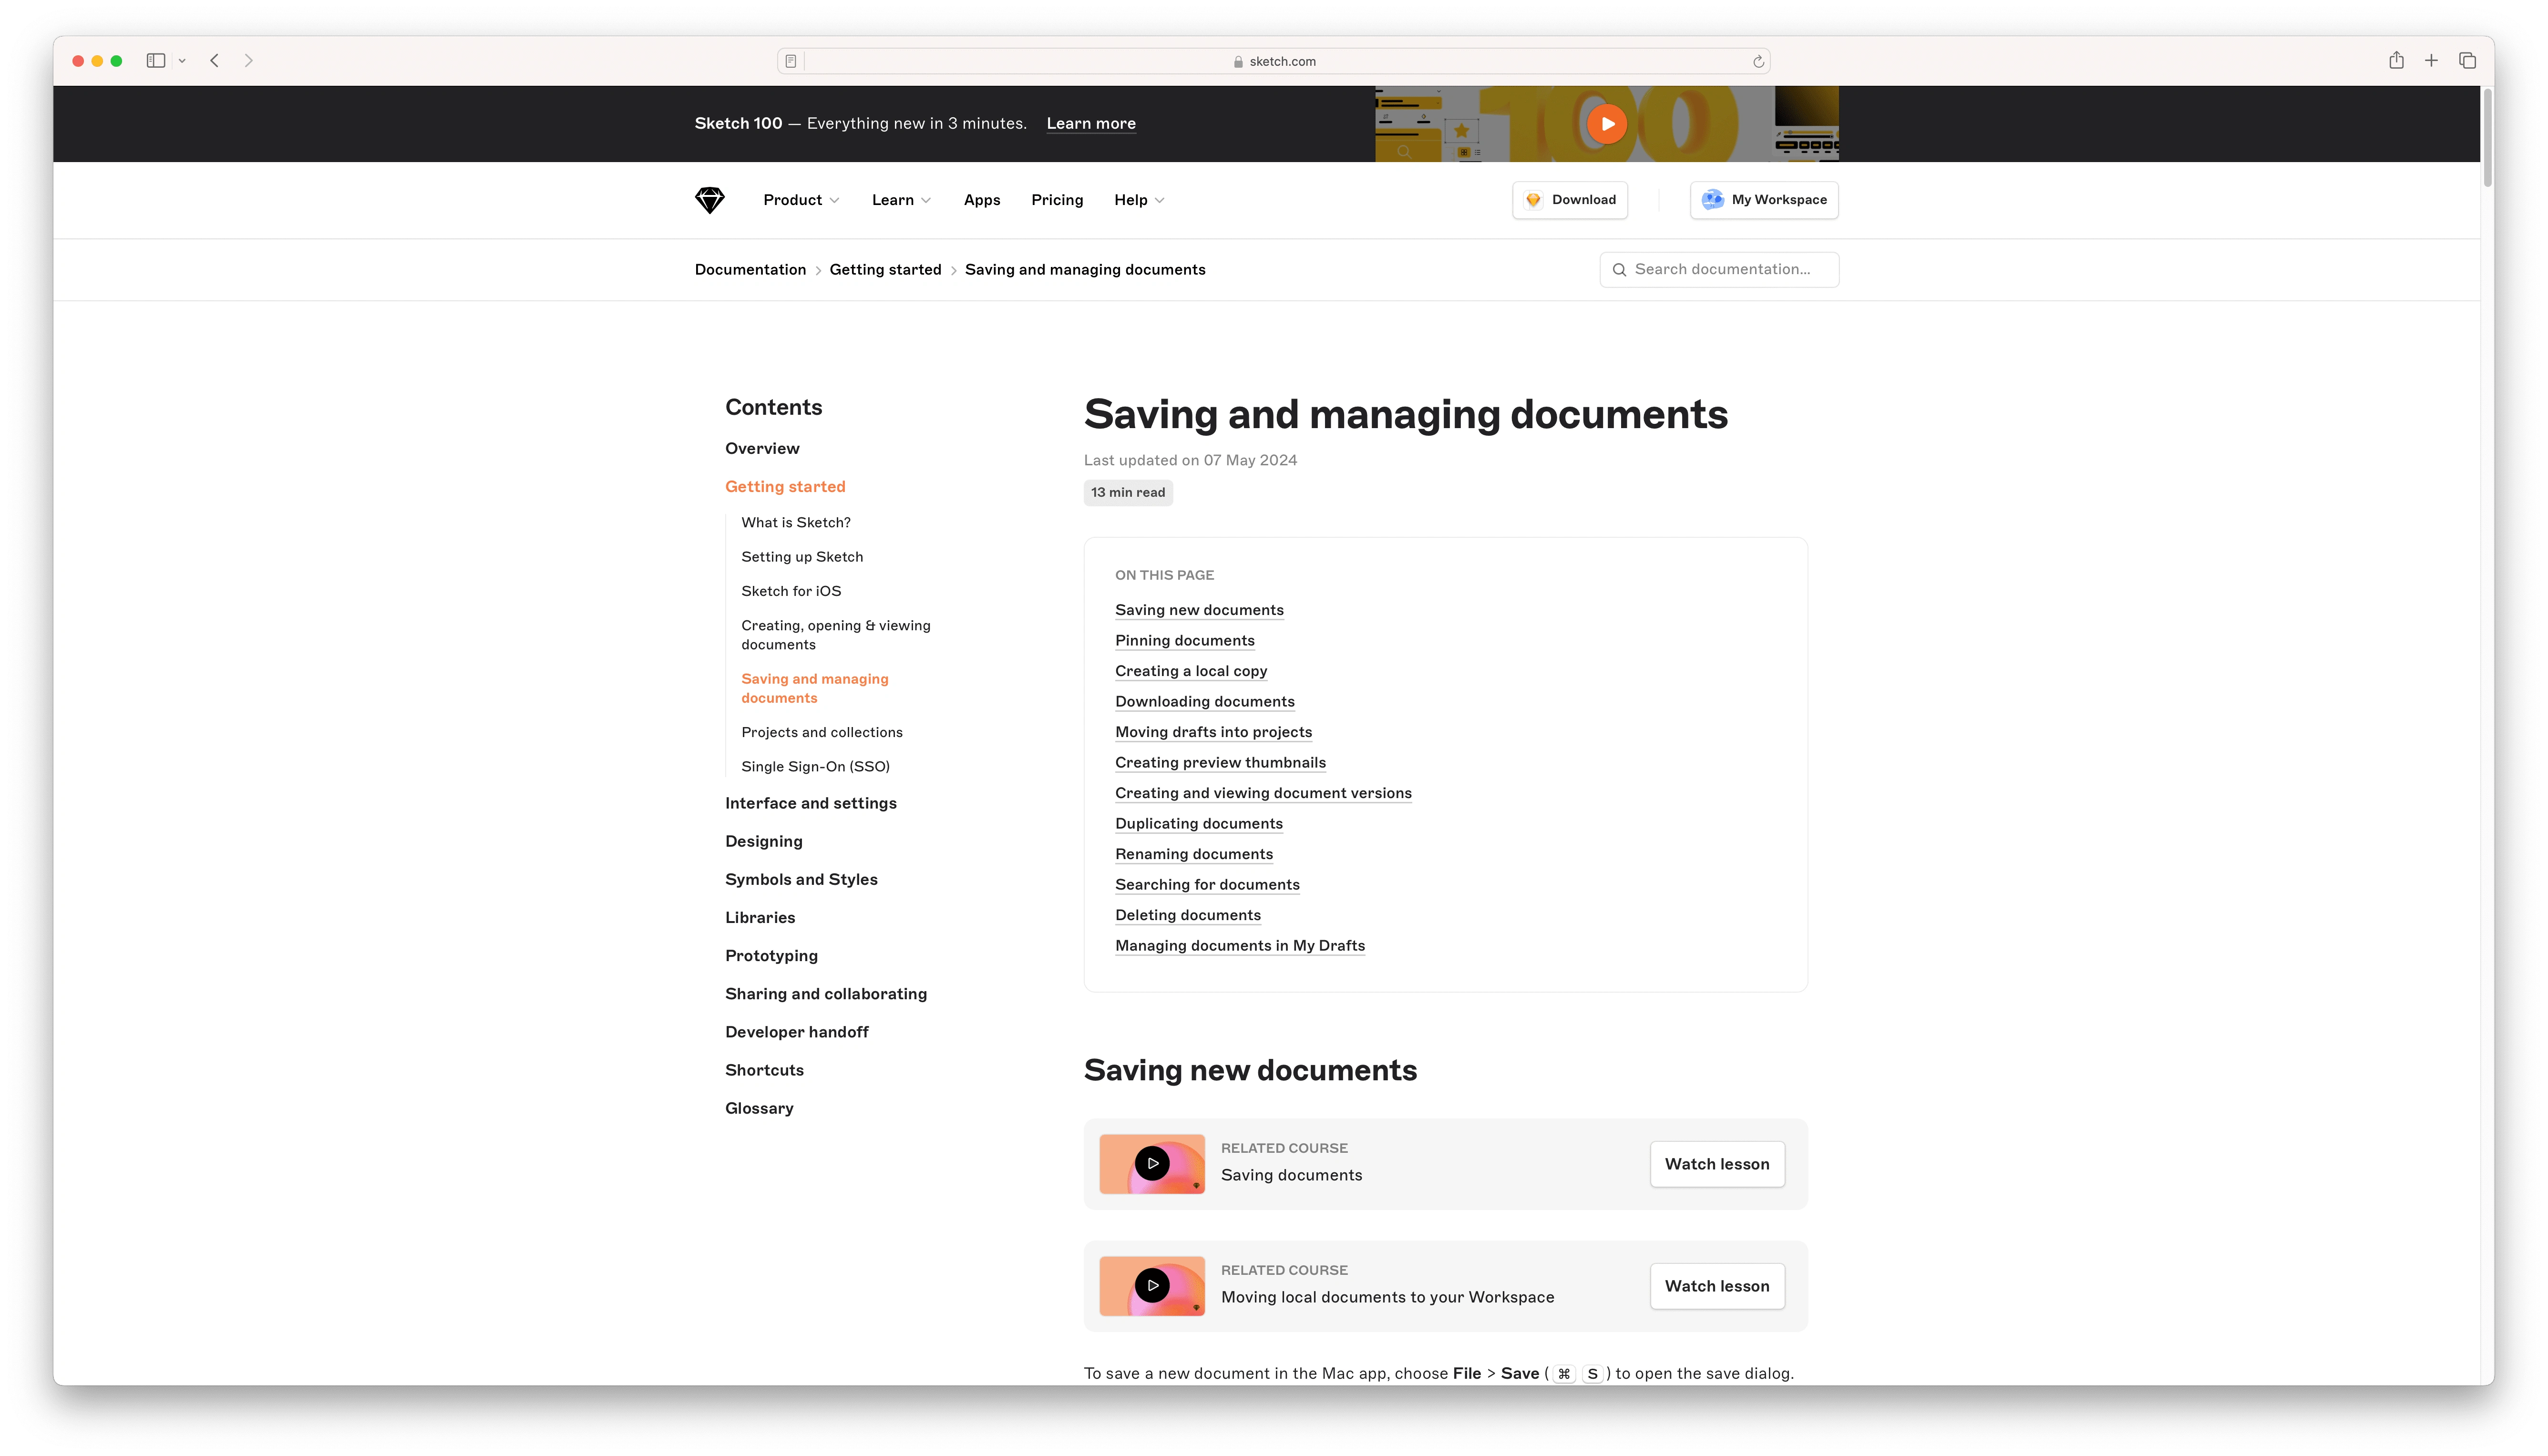Click Learn more in the banner
The width and height of the screenshot is (2548, 1456).
(x=1091, y=124)
